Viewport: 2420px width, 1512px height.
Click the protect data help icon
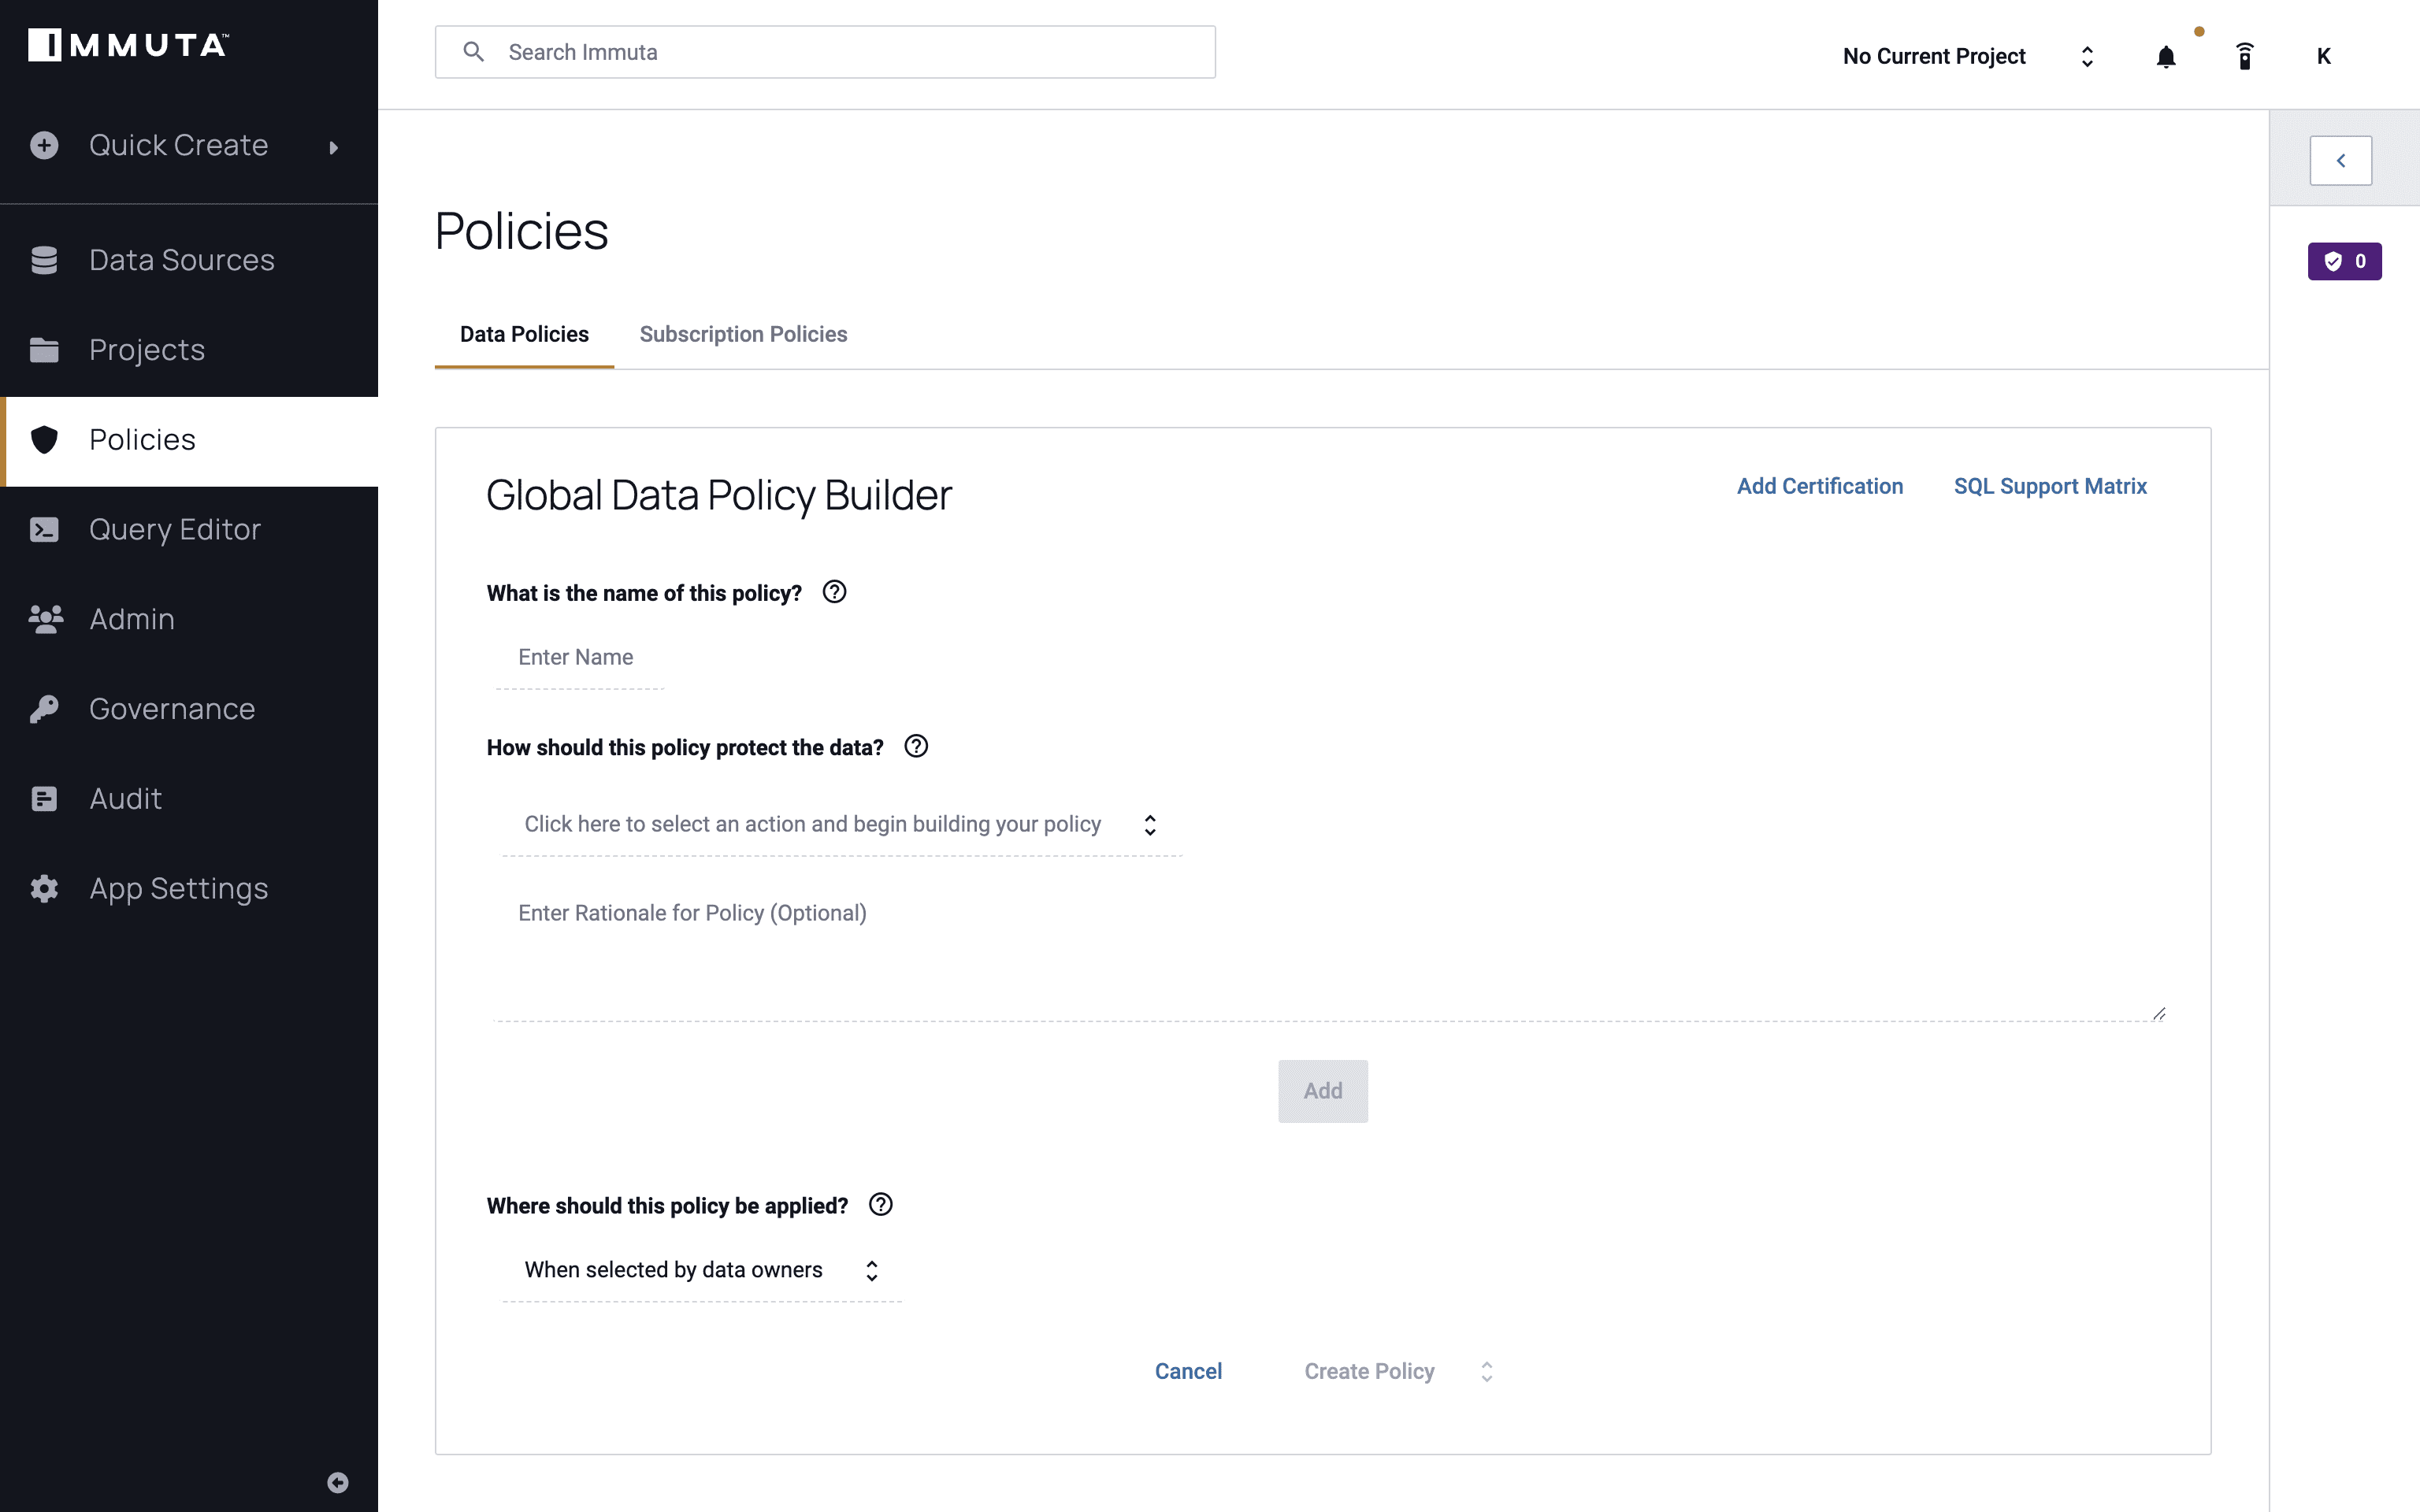tap(916, 746)
